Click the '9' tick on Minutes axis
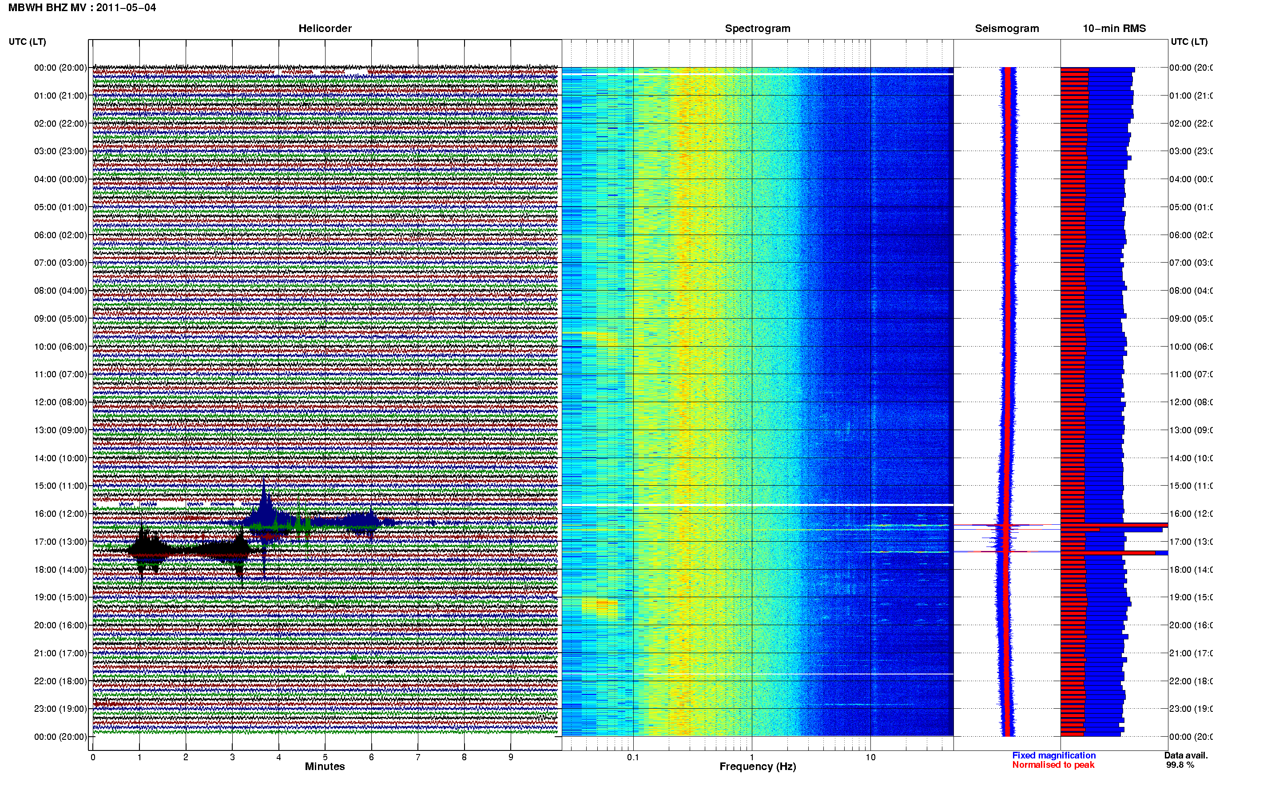 511,758
